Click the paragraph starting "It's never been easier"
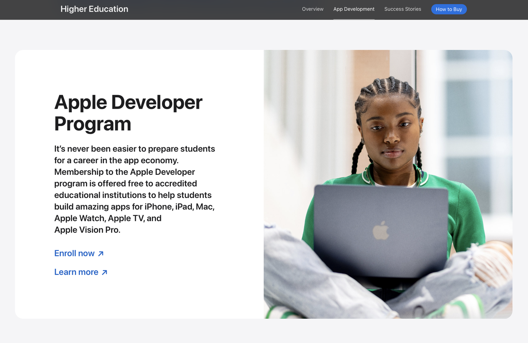This screenshot has height=343, width=528. click(x=134, y=189)
